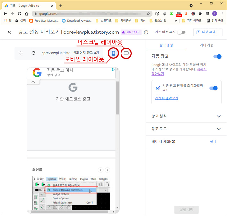227x216 pixels.
Task: Switch preview to desktop layout icon
Action: [x=126, y=53]
